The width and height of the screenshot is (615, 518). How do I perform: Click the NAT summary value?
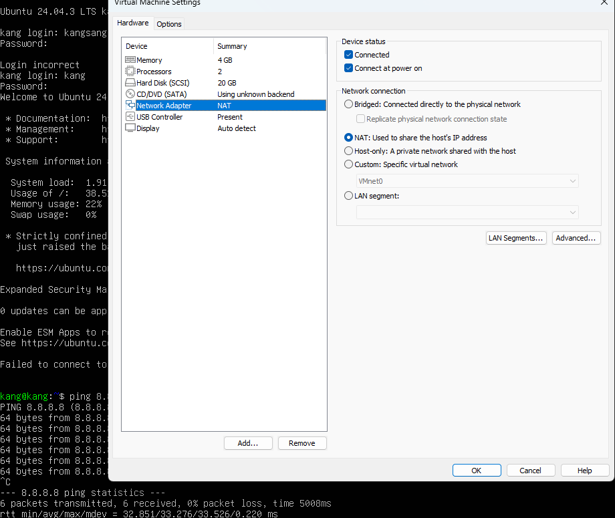pos(225,106)
